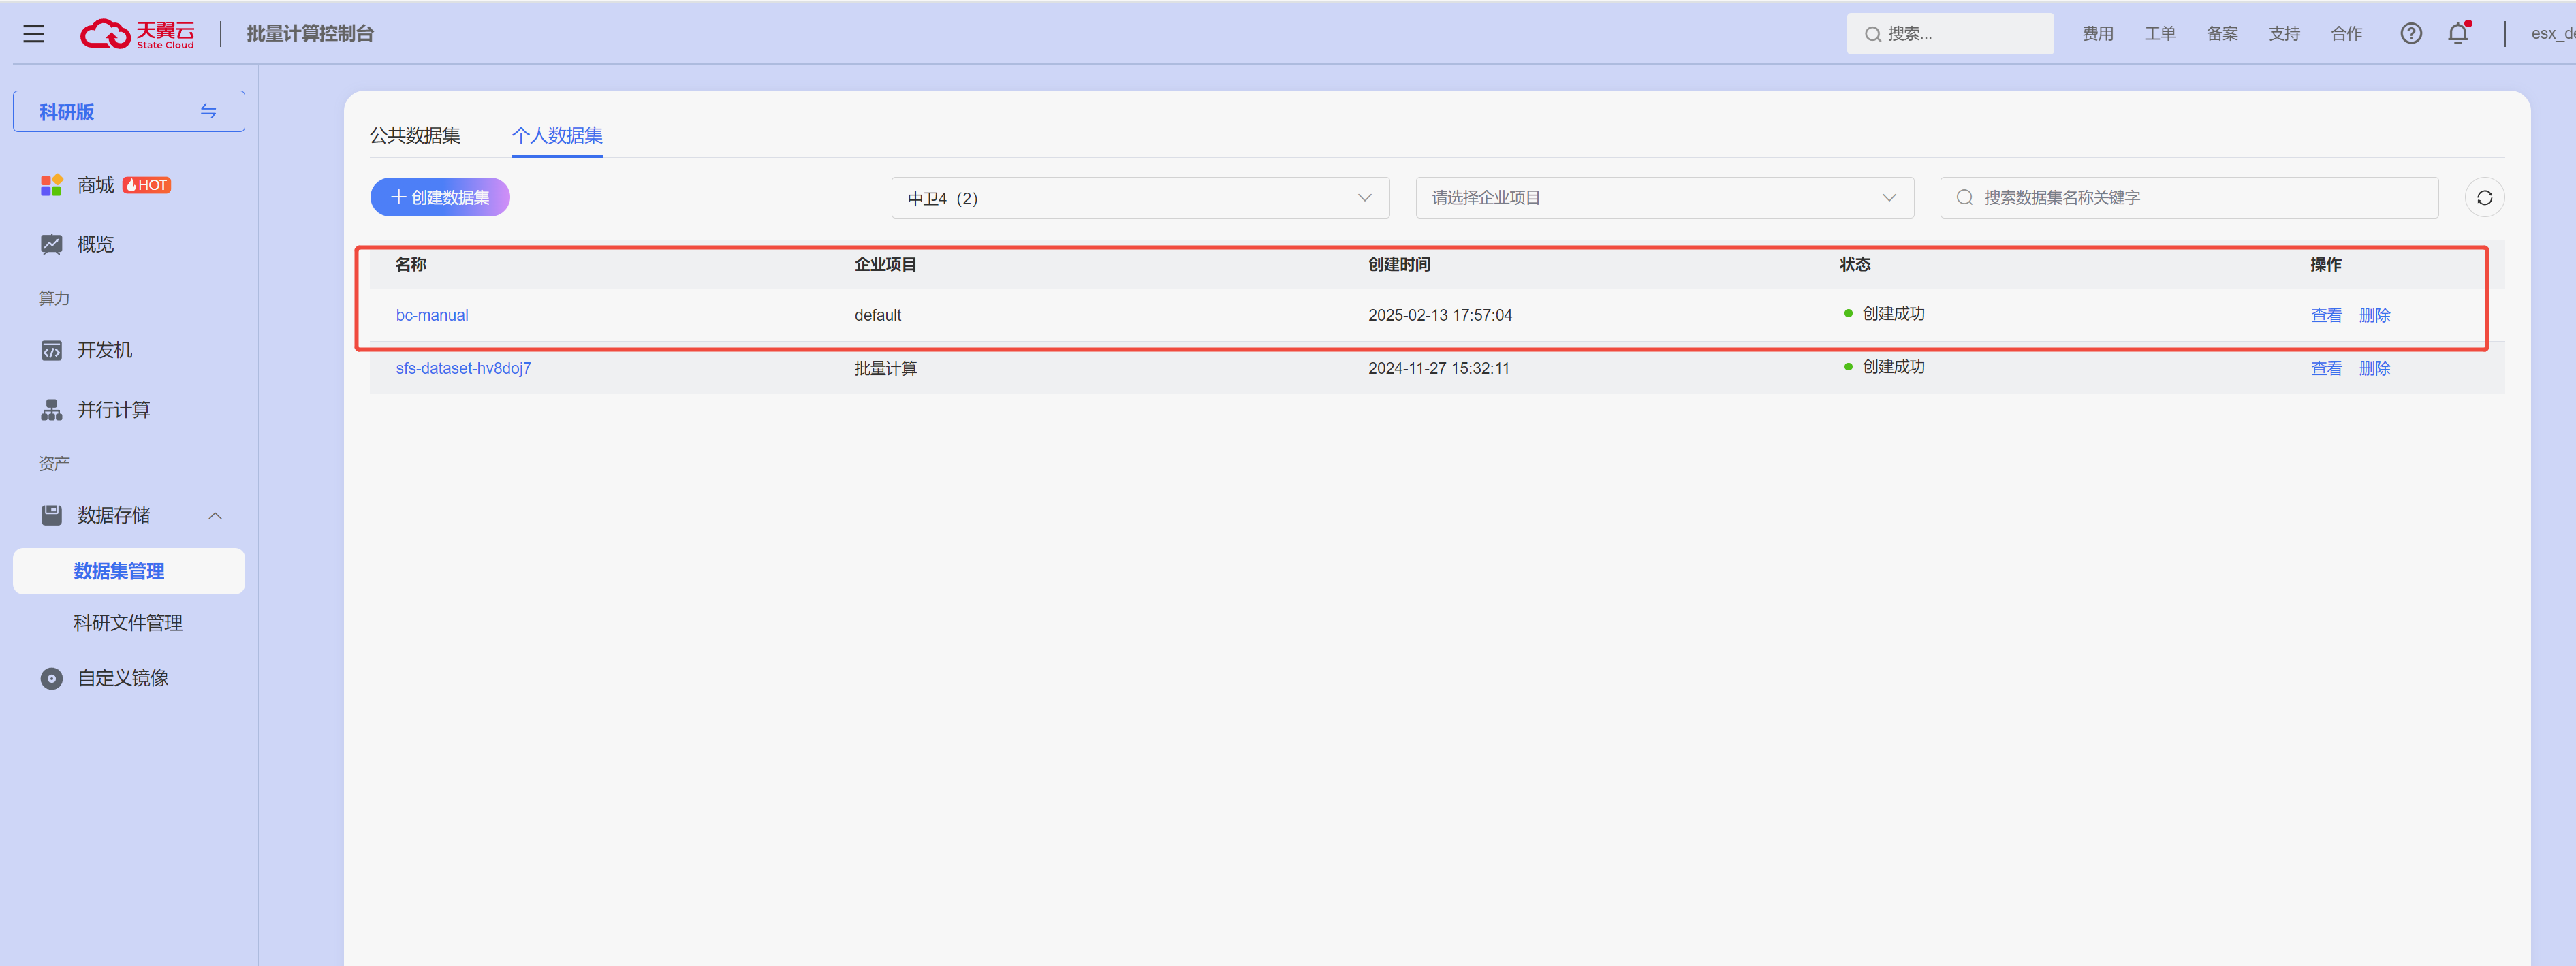Click the 自定义镜像 disc icon
2576x966 pixels.
point(51,678)
